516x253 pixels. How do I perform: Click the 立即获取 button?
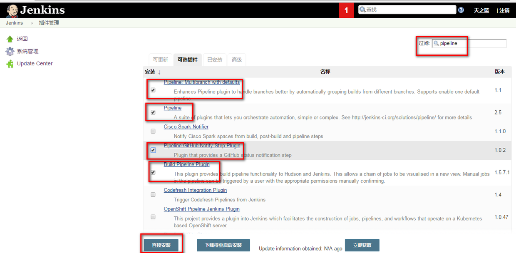coord(362,245)
